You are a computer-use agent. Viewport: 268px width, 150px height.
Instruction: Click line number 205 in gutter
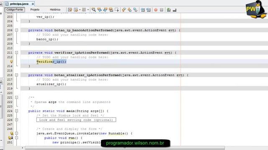point(10,26)
